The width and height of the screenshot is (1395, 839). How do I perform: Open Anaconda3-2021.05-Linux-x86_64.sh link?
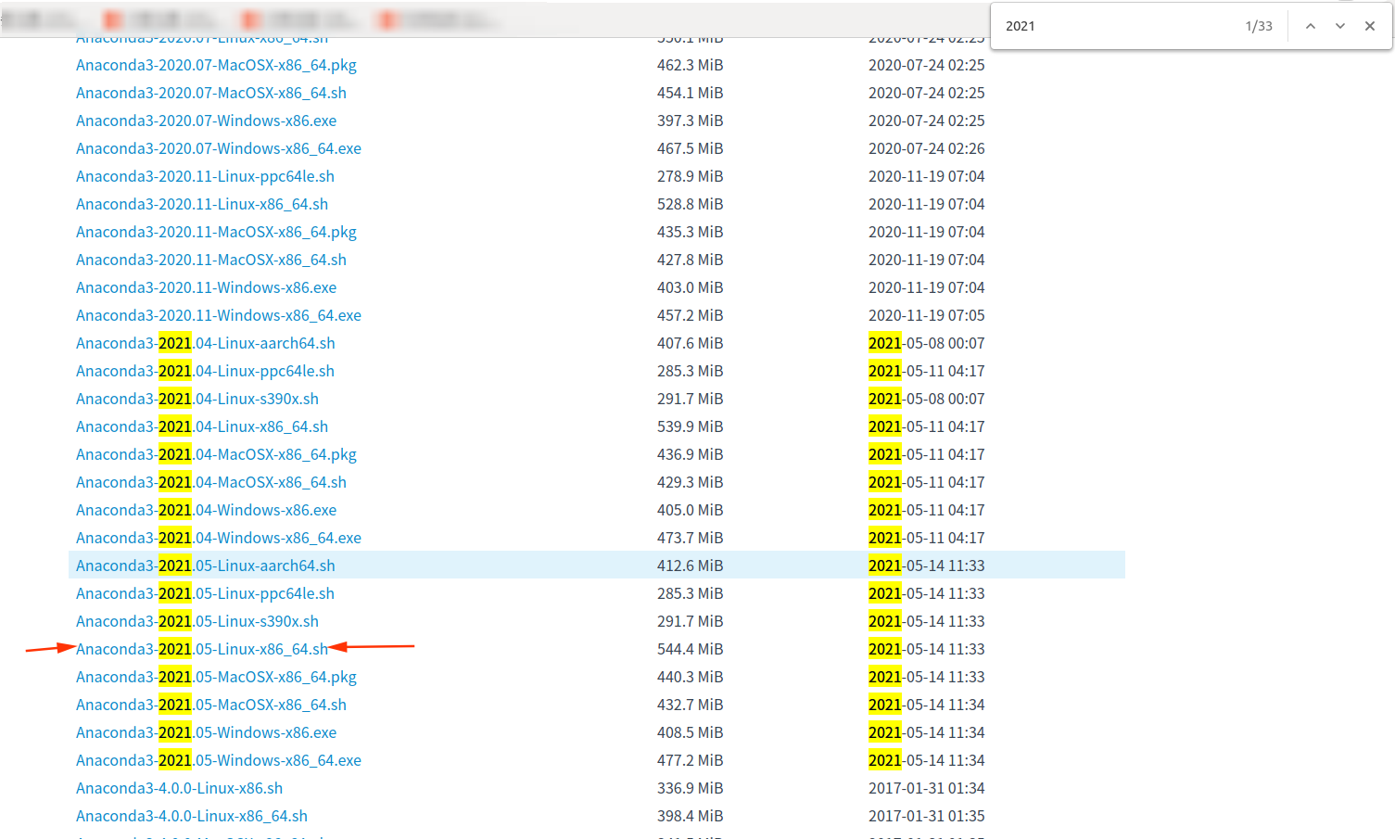point(202,649)
